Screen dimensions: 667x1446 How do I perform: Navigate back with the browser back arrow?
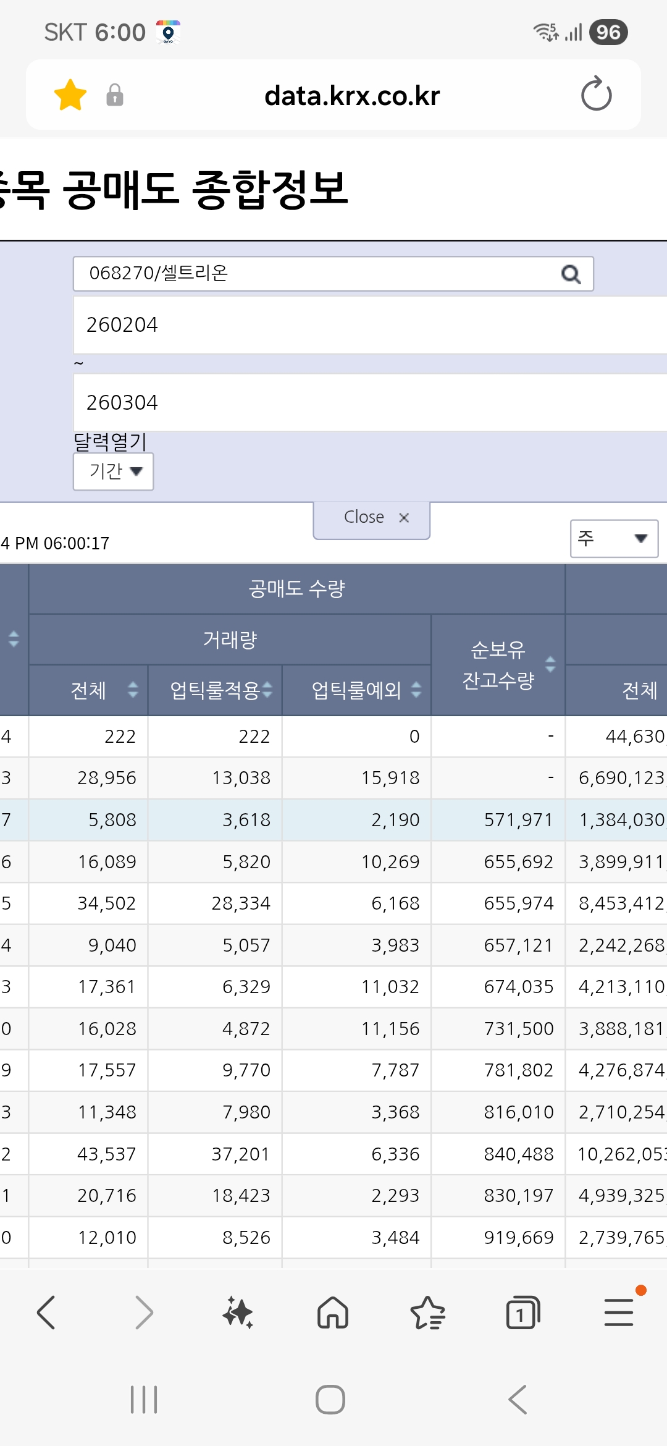(x=47, y=1313)
